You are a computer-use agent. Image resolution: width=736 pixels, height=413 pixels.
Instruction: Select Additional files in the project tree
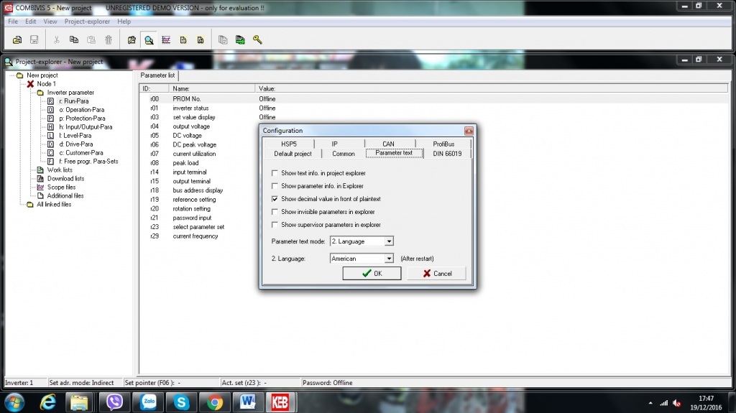[x=65, y=195]
